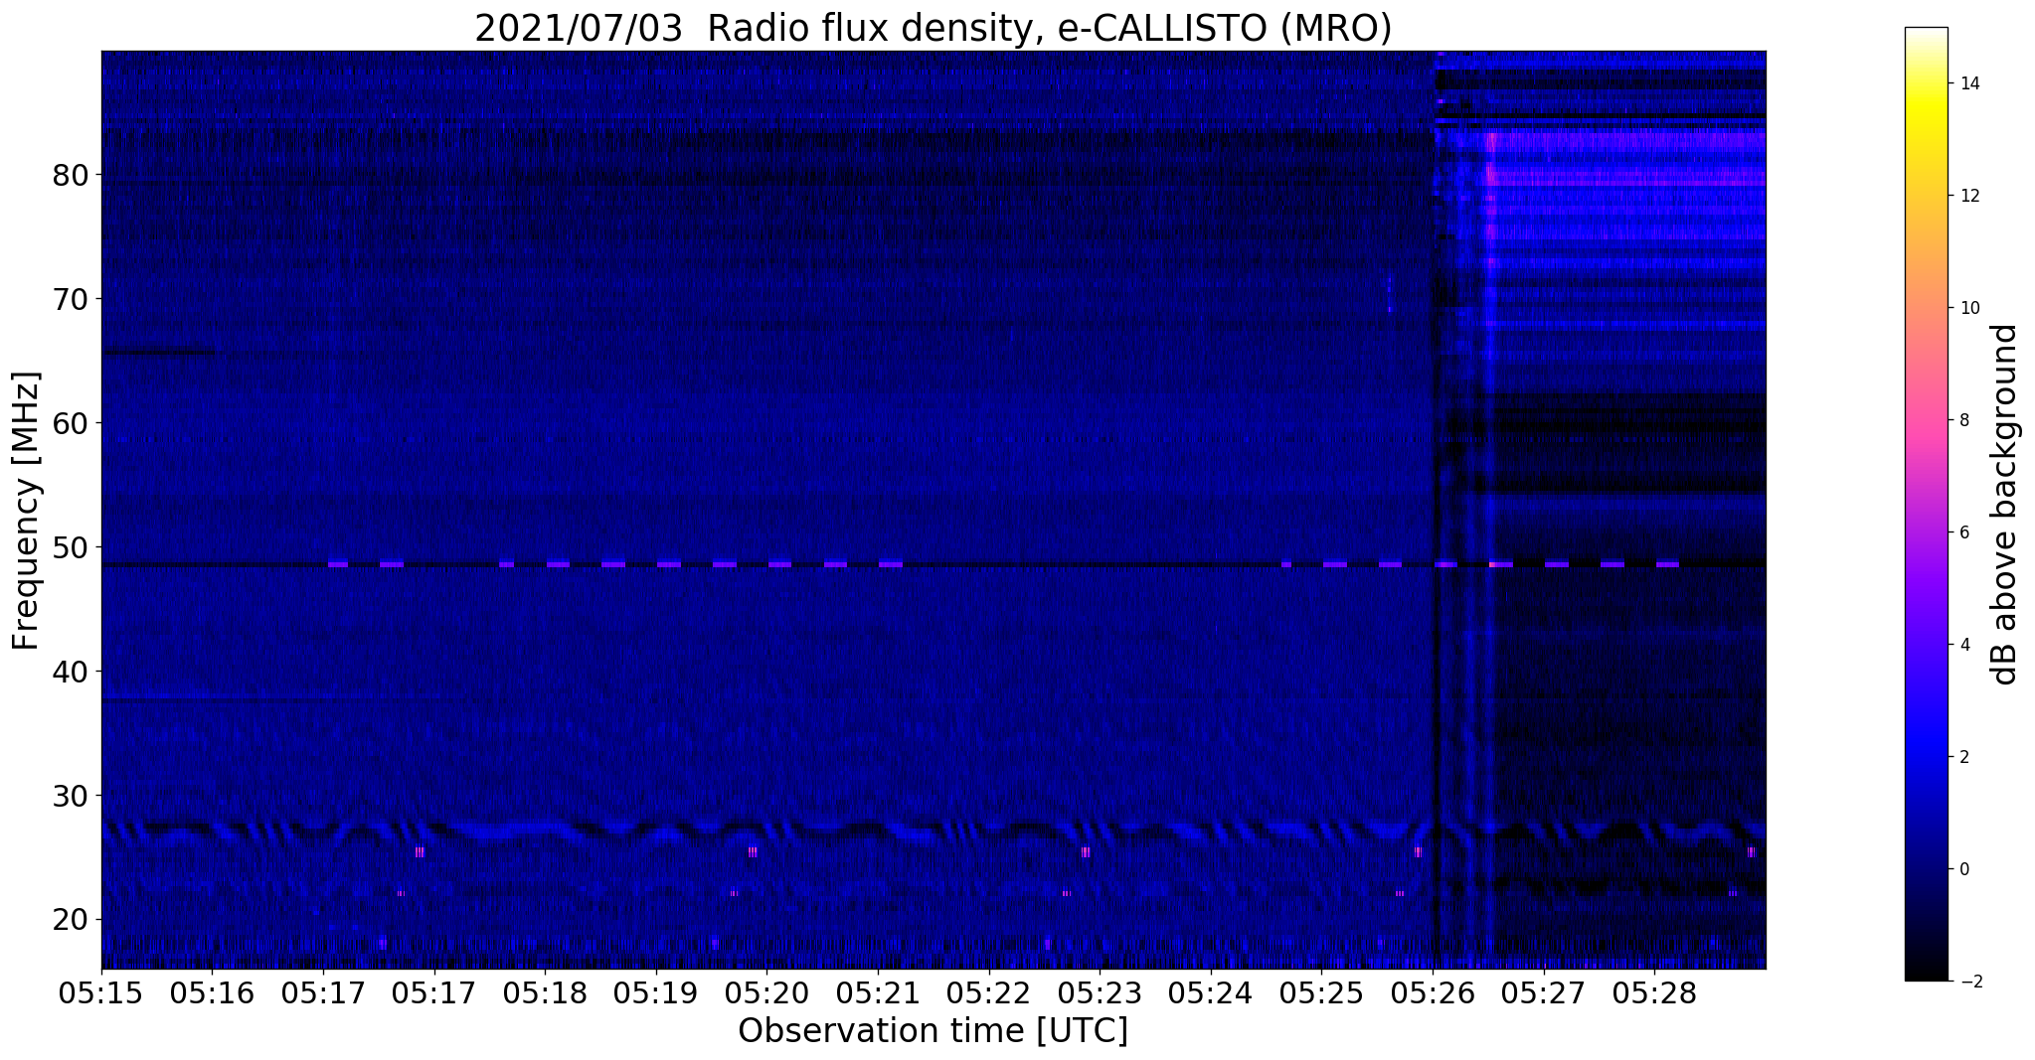The image size is (2035, 1060).
Task: Select the 05:16 time tick label
Action: [212, 992]
